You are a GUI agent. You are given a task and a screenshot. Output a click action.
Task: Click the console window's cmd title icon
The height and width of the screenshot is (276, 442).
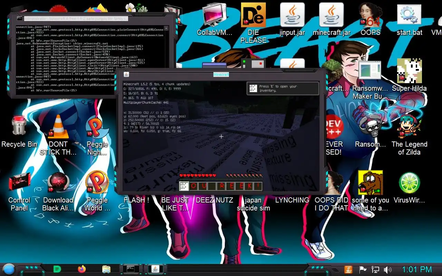point(20,18)
